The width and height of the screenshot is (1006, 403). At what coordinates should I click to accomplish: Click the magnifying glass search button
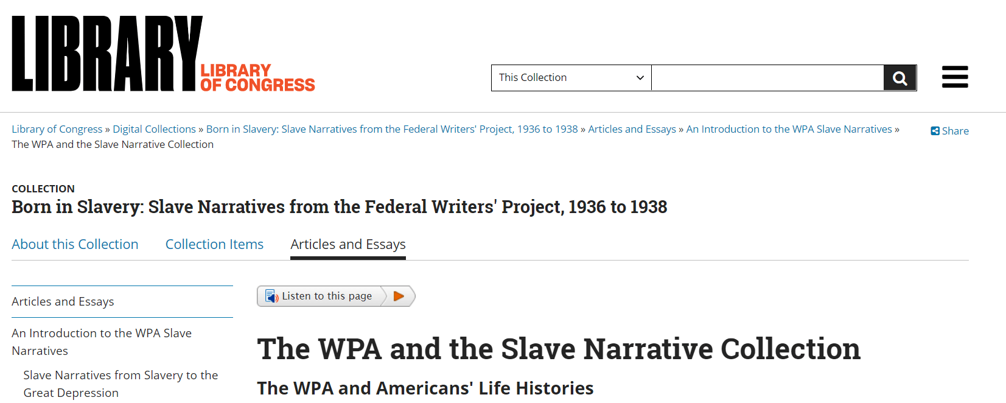click(x=899, y=78)
